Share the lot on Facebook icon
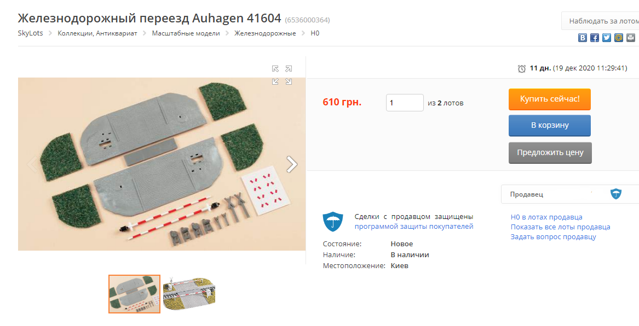 [x=595, y=38]
